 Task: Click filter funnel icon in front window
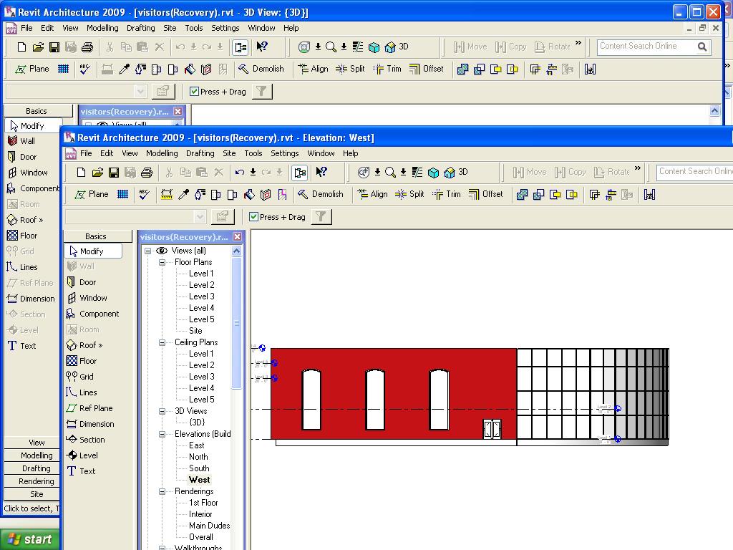point(321,216)
